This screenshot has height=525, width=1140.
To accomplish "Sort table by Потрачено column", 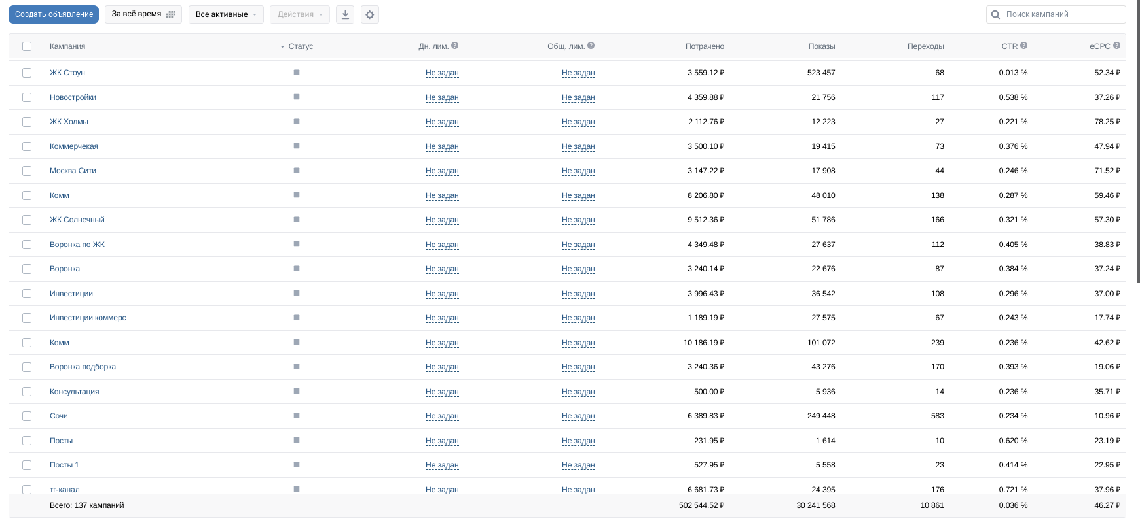I will [705, 46].
